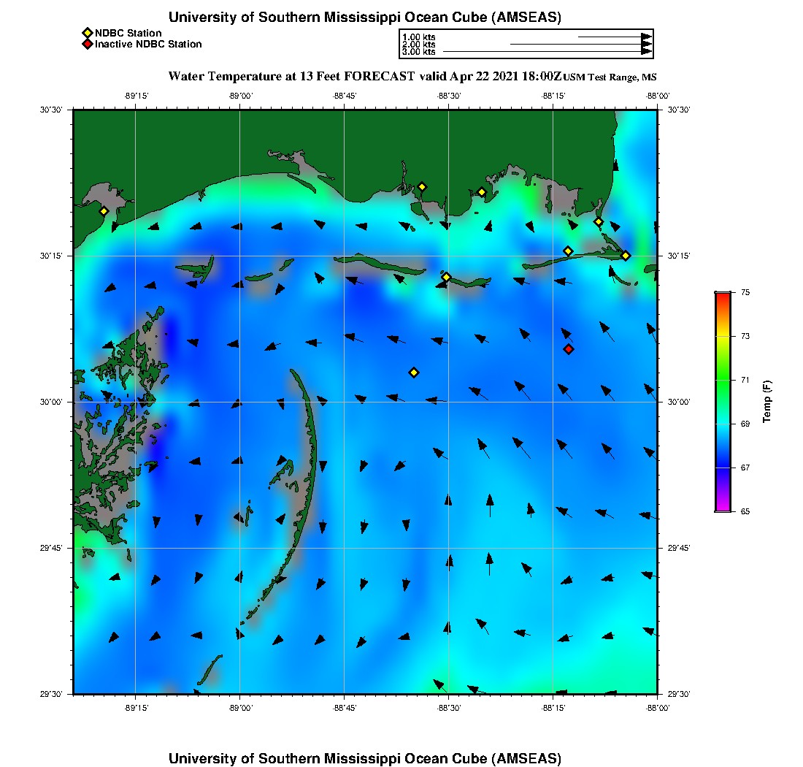
Task: Click the 1.00 kts arrow in speed legend
Action: (615, 37)
